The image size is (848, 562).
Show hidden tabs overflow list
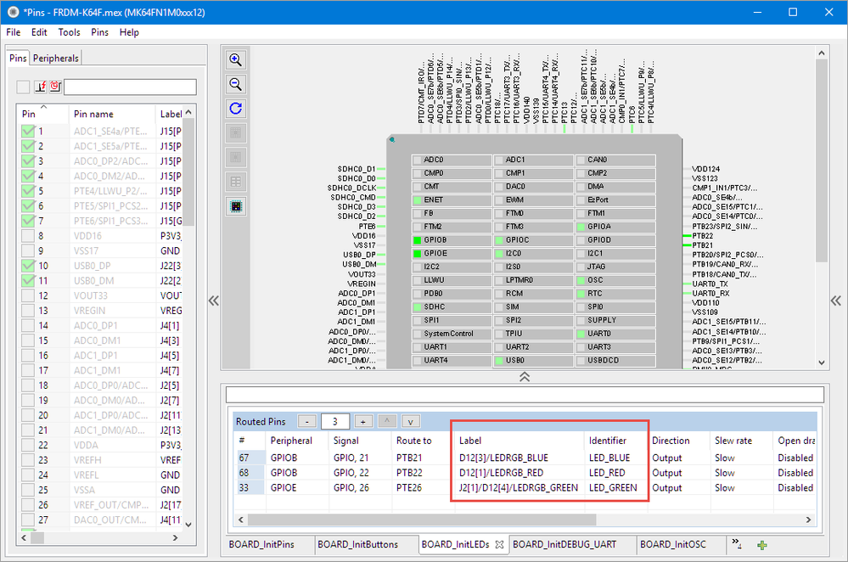click(x=737, y=543)
